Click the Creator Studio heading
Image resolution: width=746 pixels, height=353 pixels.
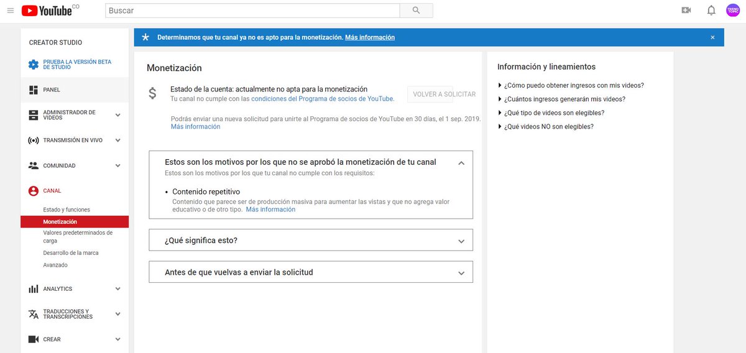click(55, 43)
